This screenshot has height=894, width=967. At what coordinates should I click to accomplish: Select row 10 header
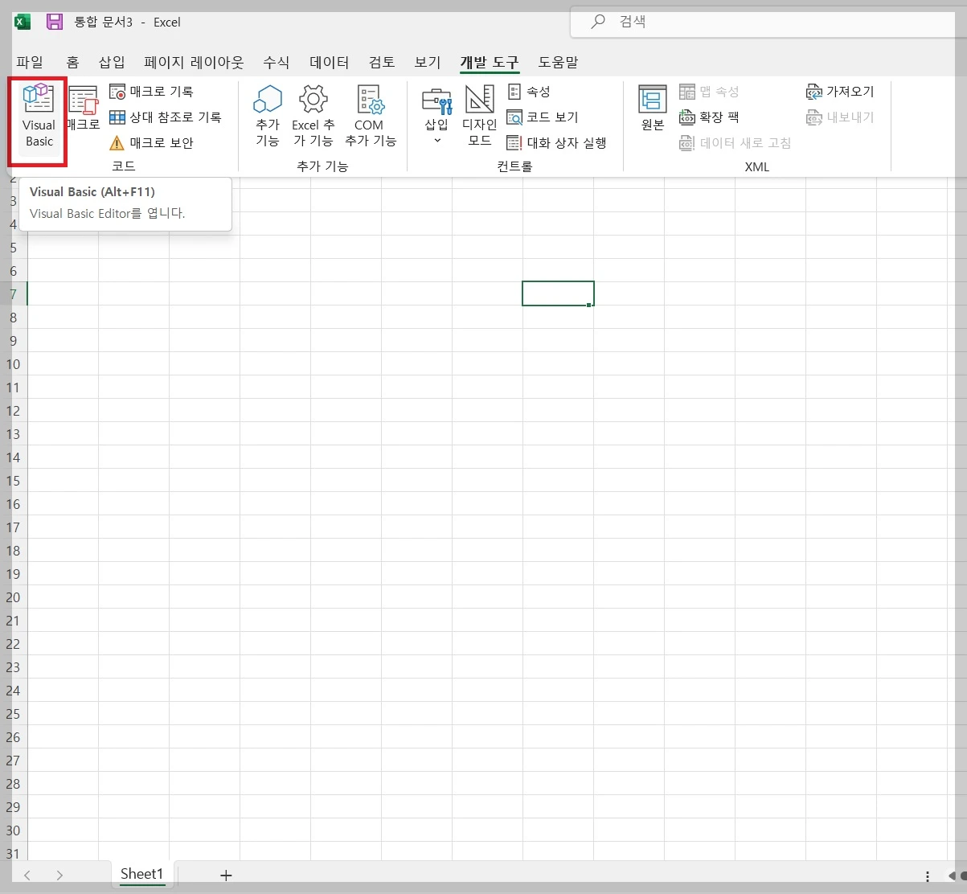coord(14,364)
